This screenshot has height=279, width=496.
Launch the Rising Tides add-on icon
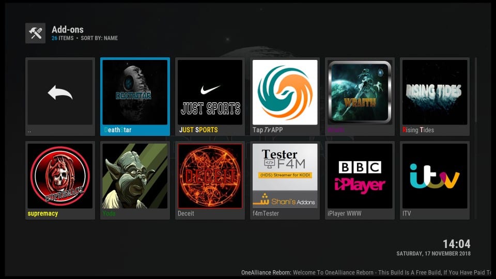pyautogui.click(x=435, y=92)
